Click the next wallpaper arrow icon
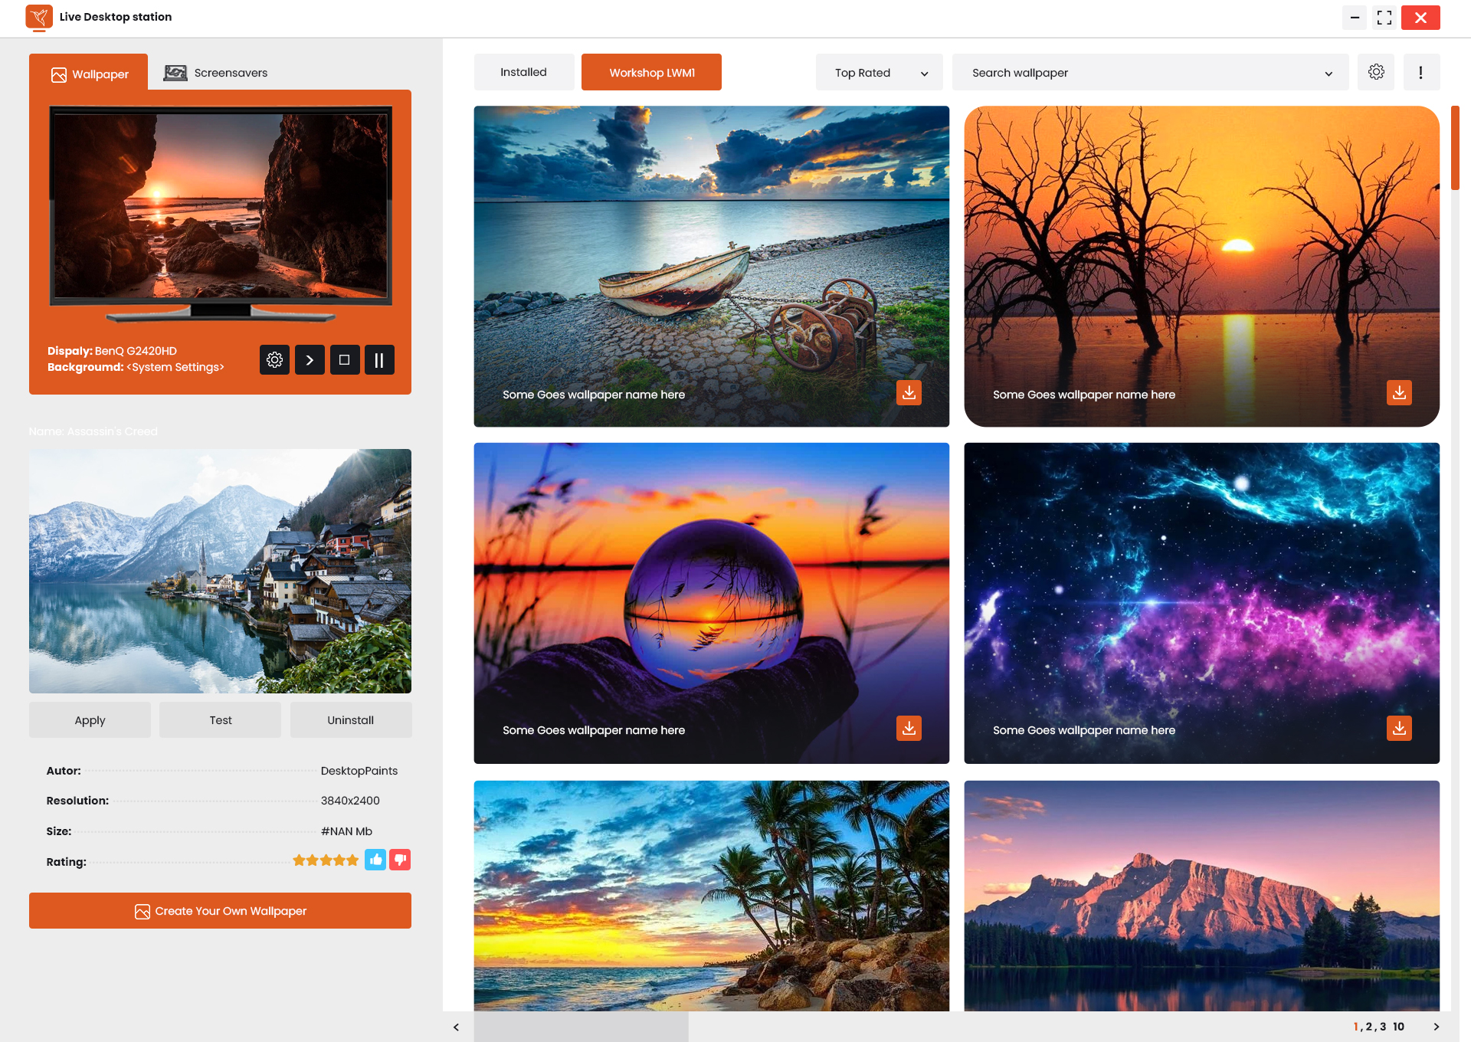 tap(310, 359)
